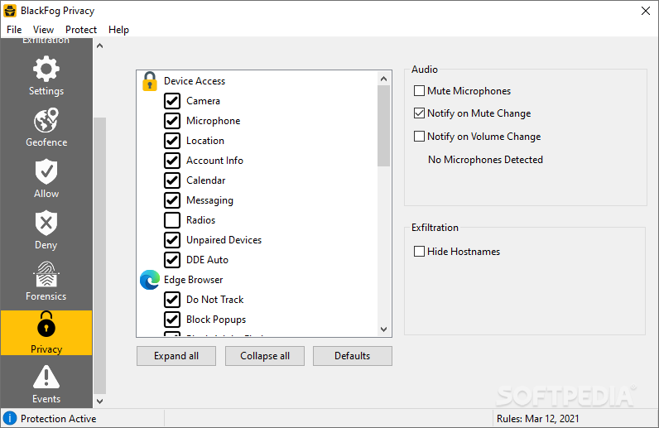Uncheck the Location checkbox
The width and height of the screenshot is (659, 428).
coord(172,141)
